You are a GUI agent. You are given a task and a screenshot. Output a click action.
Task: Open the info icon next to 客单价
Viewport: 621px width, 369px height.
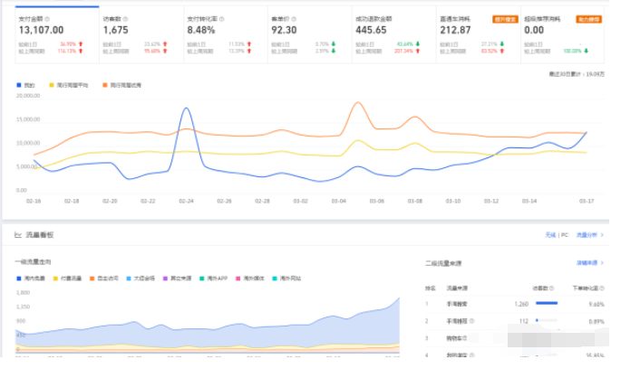point(294,19)
